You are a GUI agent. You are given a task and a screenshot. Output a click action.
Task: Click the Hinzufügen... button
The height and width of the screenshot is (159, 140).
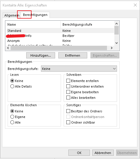(x=41, y=55)
